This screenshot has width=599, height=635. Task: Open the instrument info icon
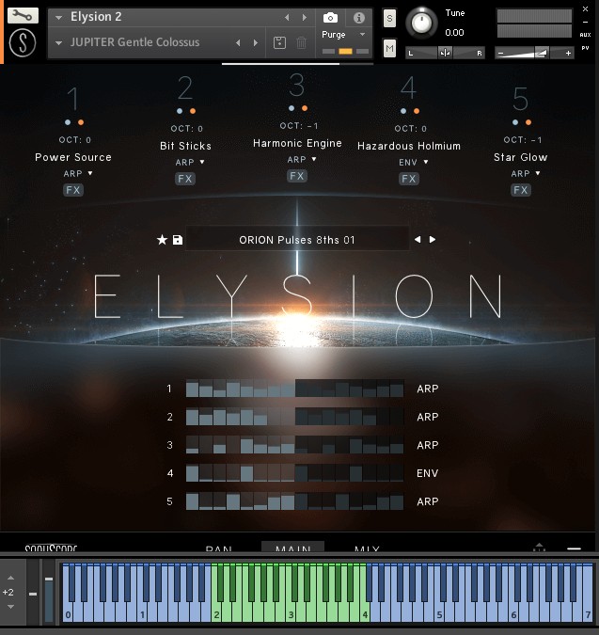[x=359, y=18]
